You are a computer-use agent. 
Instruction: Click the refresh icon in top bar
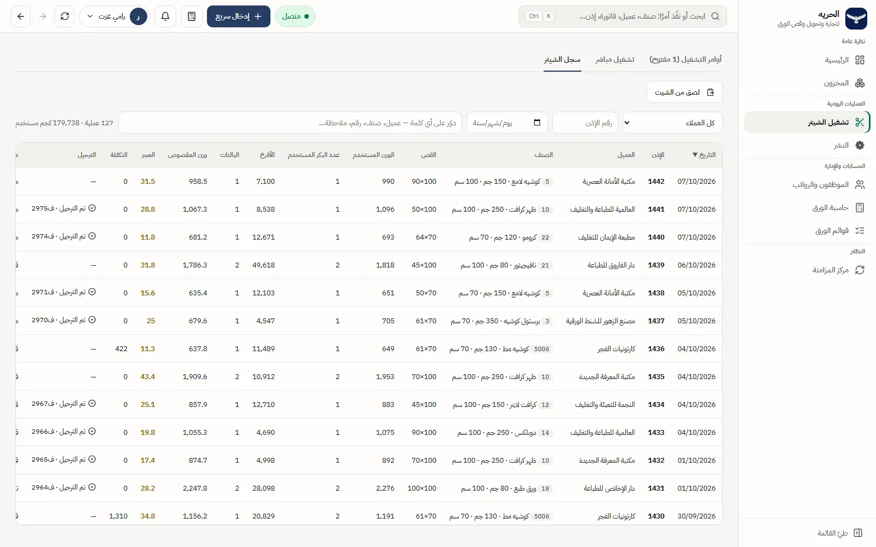tap(65, 16)
